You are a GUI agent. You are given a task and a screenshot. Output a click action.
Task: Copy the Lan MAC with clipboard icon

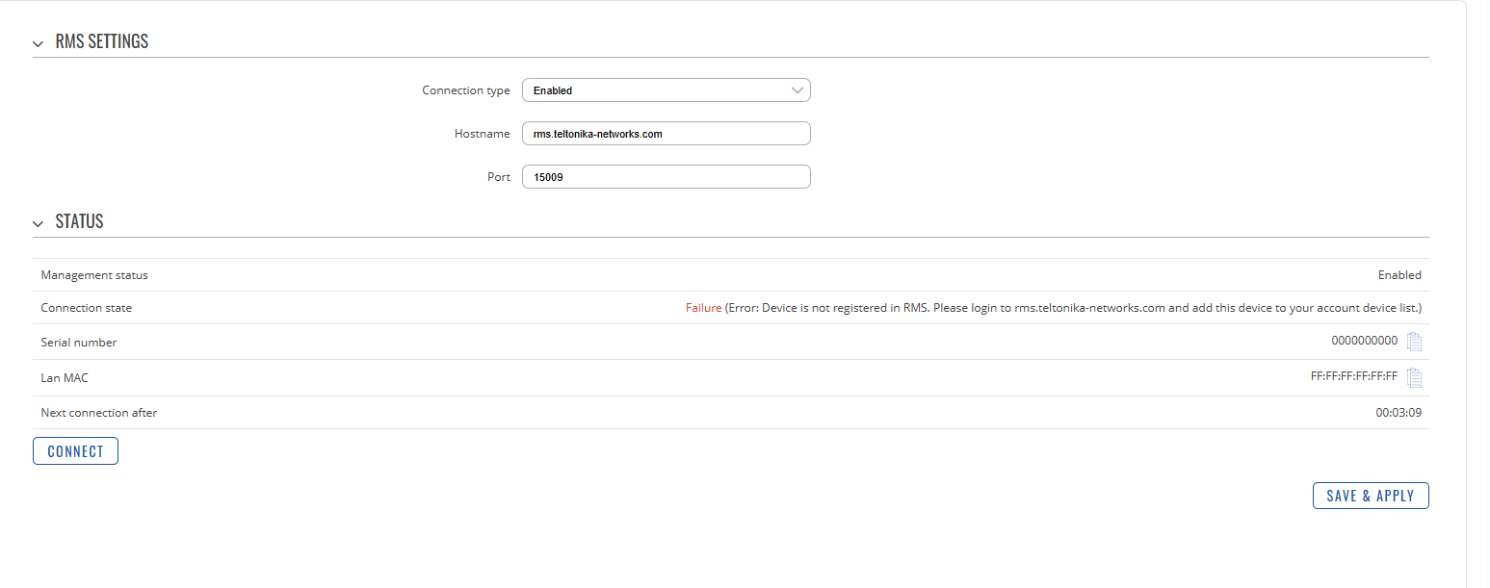pyautogui.click(x=1414, y=377)
